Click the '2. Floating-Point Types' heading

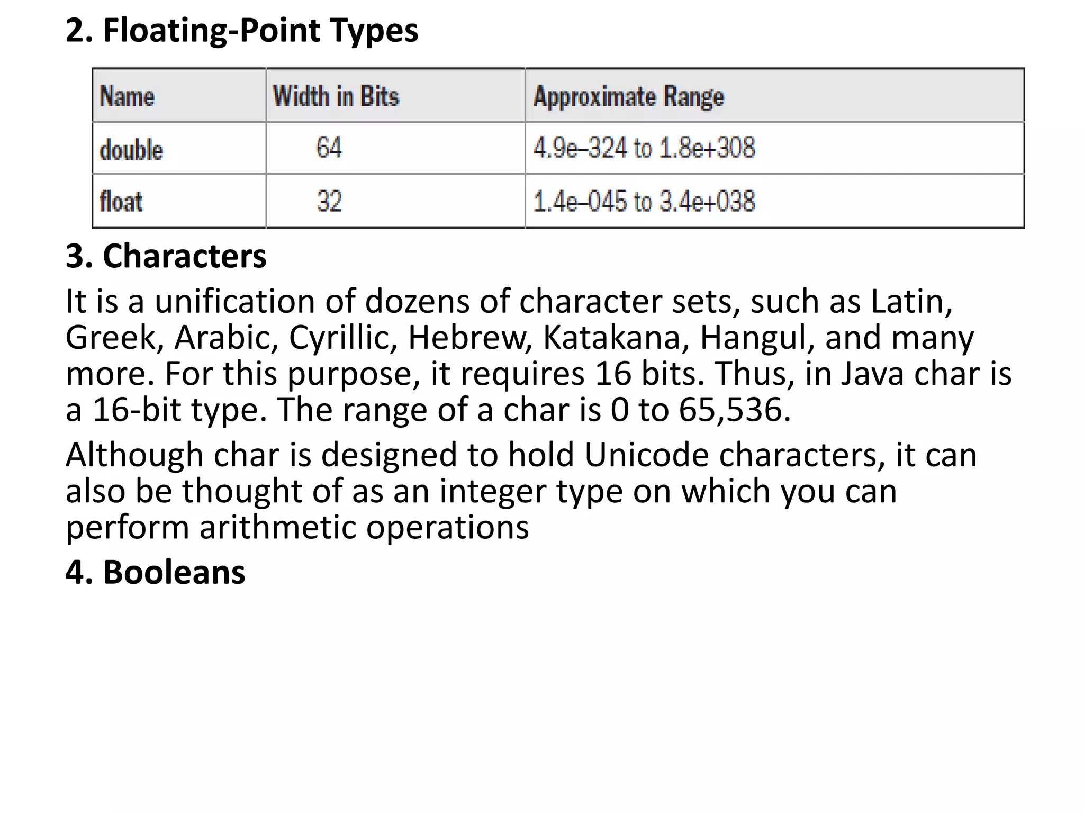pyautogui.click(x=242, y=30)
